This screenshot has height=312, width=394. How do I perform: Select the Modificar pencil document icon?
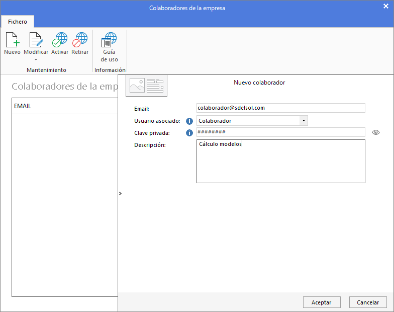pyautogui.click(x=36, y=40)
